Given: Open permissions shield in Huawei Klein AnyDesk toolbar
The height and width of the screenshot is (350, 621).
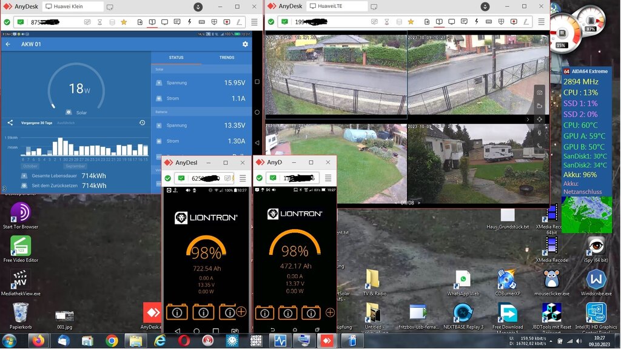Looking at the screenshot, I should click(x=214, y=22).
